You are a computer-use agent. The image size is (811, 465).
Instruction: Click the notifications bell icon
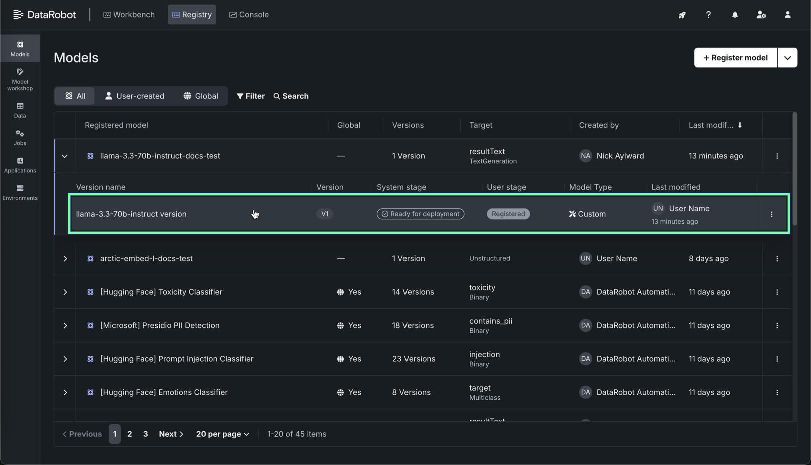tap(734, 15)
